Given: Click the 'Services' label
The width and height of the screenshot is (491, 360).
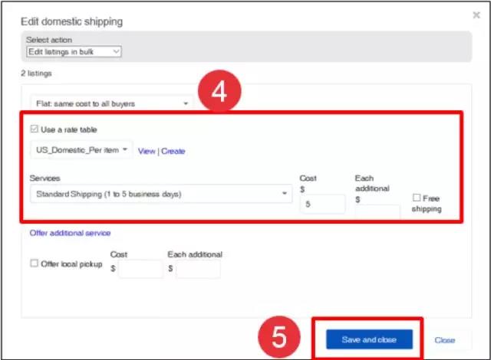Looking at the screenshot, I should pyautogui.click(x=44, y=178).
